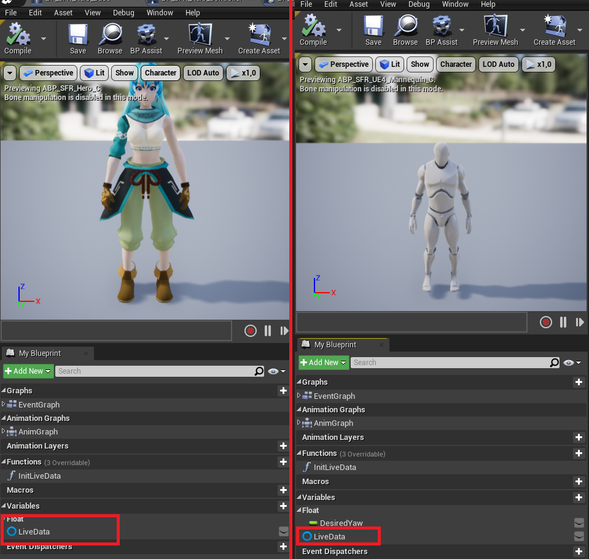The width and height of the screenshot is (589, 559).
Task: Click Save in the Mannequin blueprint editor
Action: point(373,31)
